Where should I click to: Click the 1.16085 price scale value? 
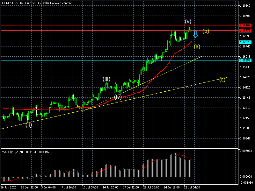(245, 57)
